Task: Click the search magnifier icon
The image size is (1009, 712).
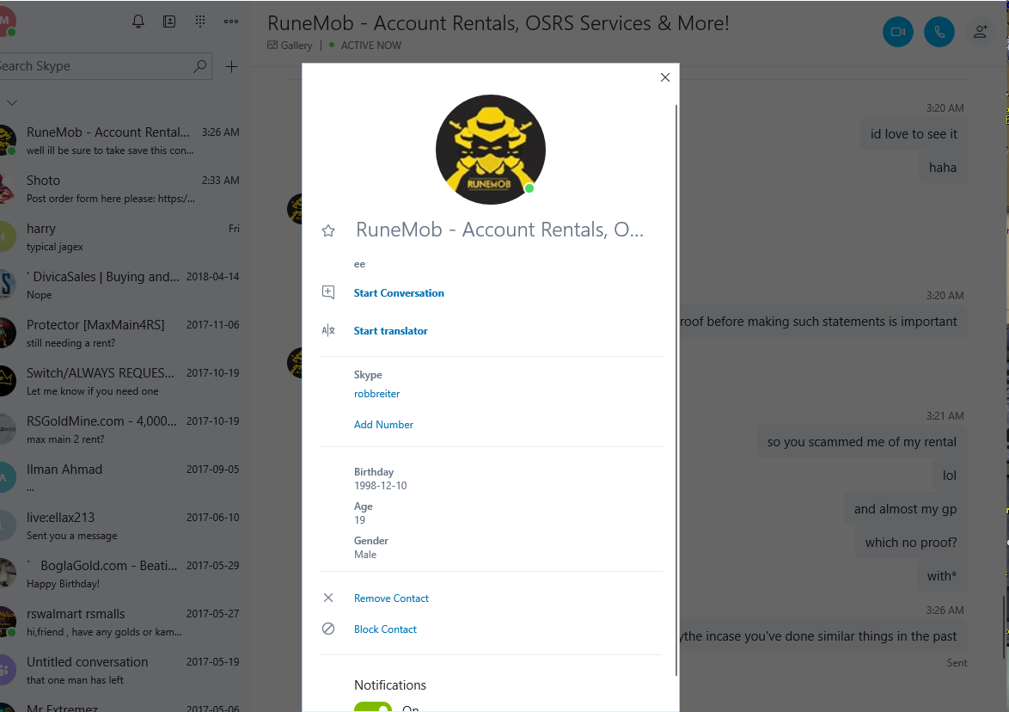Action: [x=200, y=66]
